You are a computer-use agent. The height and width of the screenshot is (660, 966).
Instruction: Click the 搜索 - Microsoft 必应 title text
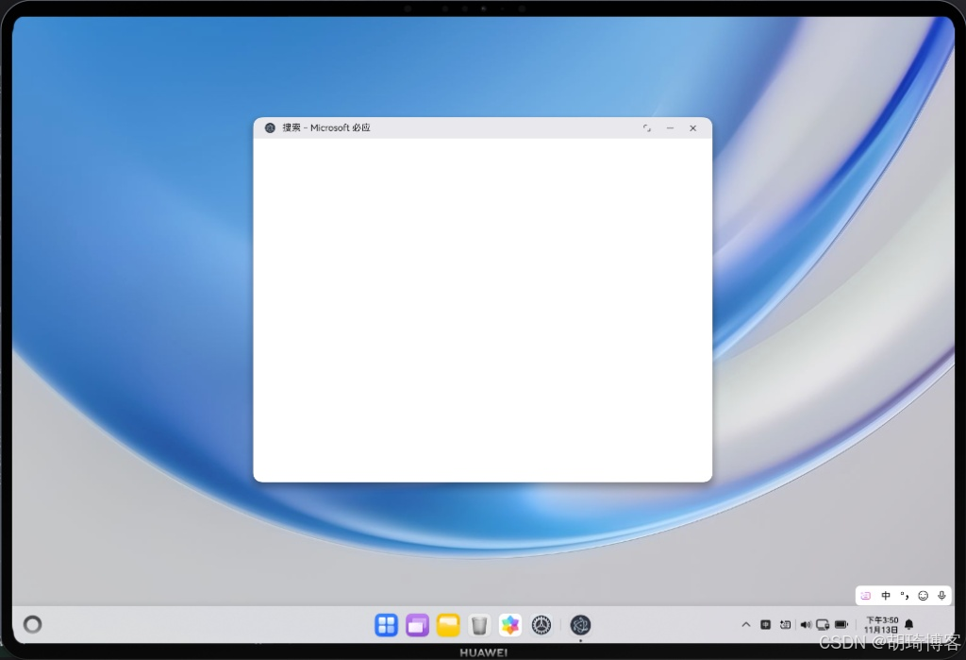click(x=326, y=127)
